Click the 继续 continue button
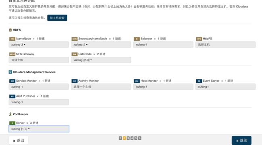The height and width of the screenshot is (145, 262). (x=241, y=141)
